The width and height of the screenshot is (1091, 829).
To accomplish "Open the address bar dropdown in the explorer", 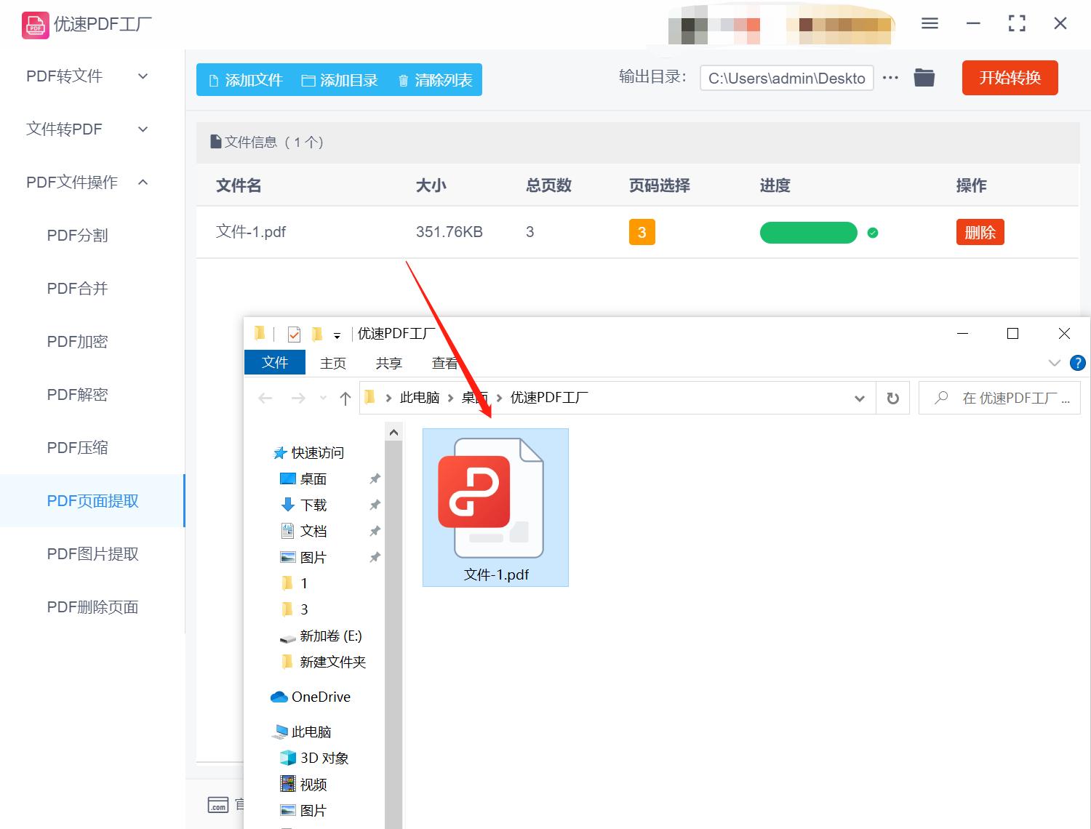I will pos(860,398).
